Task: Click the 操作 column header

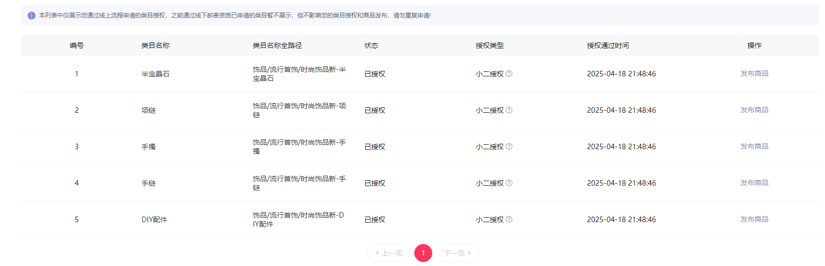Action: pos(754,45)
